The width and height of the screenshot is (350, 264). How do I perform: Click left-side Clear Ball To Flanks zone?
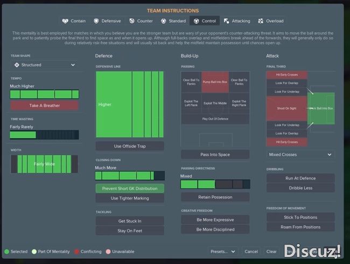pos(191,82)
